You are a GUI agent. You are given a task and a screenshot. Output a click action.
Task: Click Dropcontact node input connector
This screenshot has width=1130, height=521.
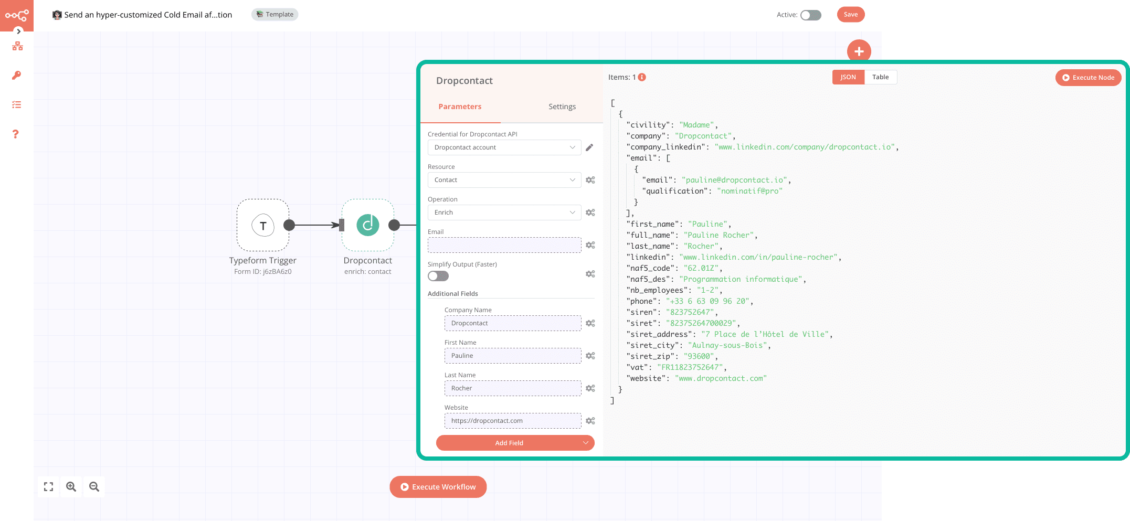[342, 225]
